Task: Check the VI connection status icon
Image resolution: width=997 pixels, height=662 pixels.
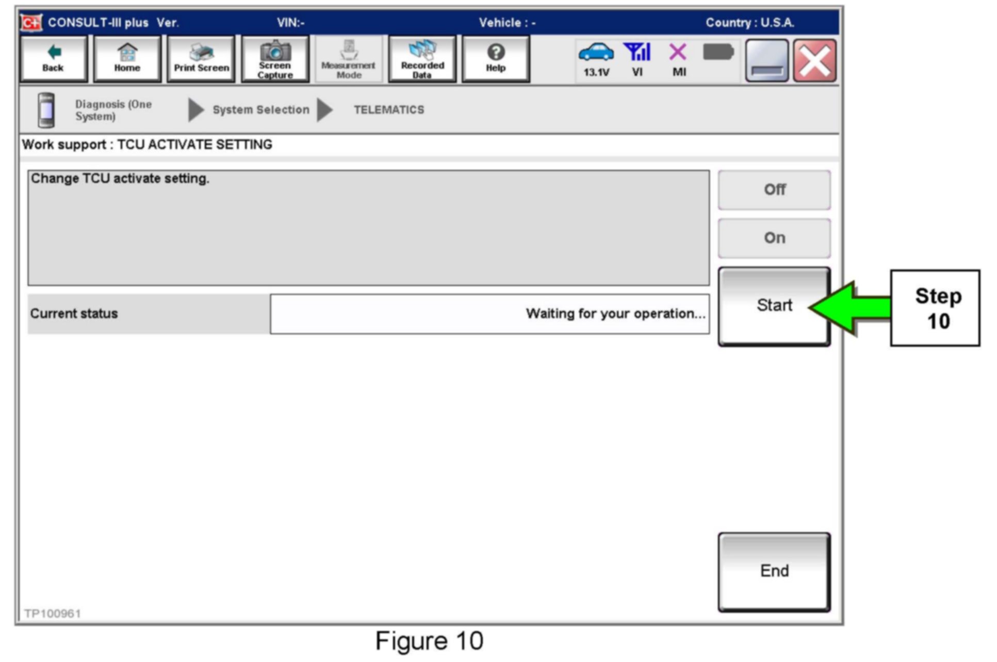Action: point(638,59)
